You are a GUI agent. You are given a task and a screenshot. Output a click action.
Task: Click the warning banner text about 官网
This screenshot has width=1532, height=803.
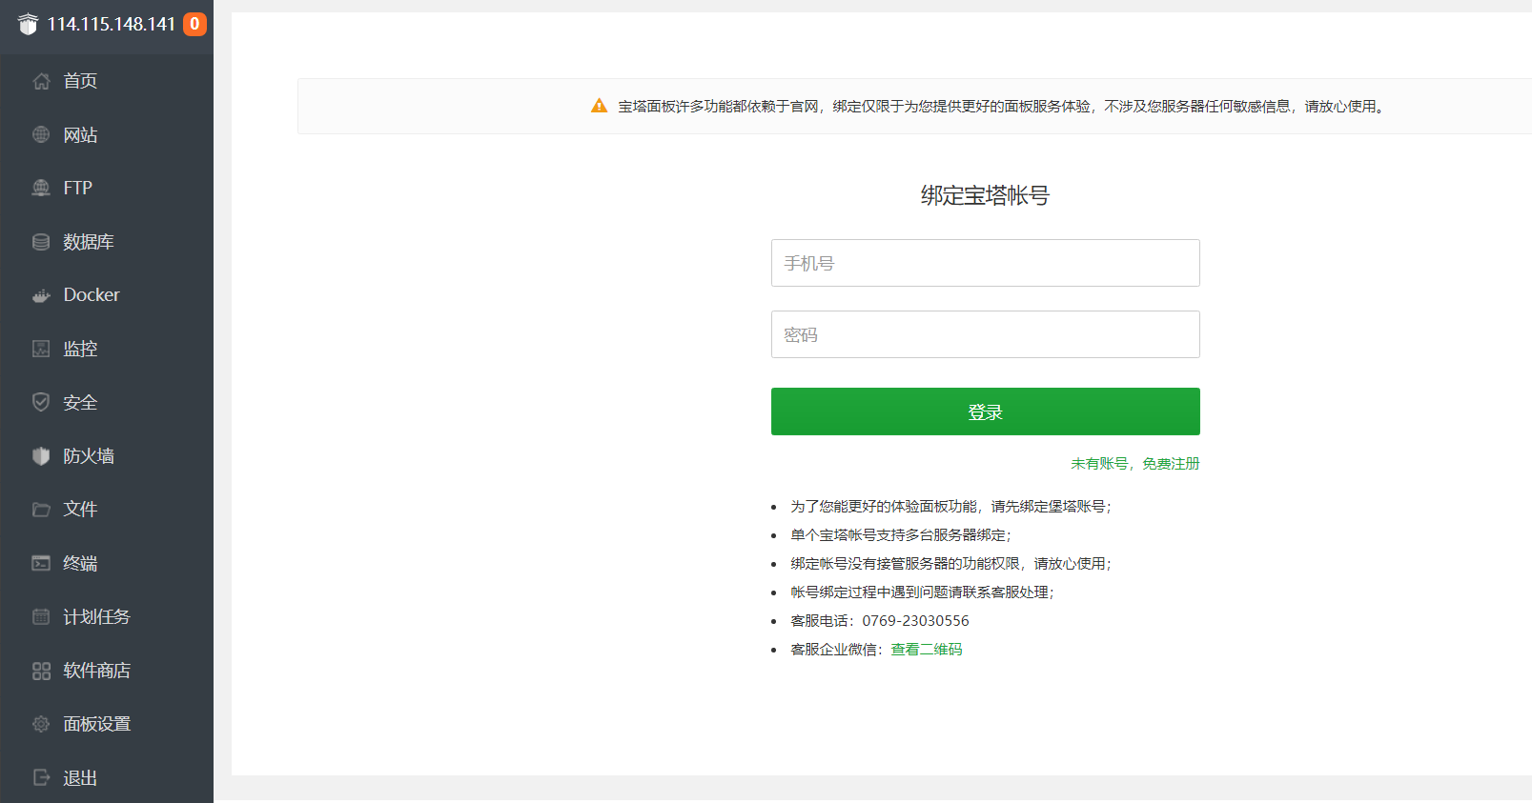coord(1001,106)
